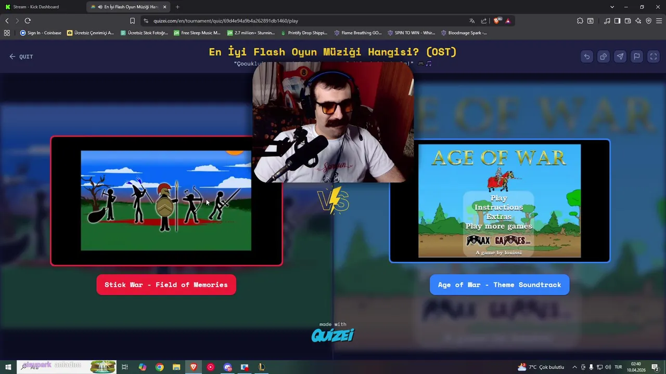Screen dimensions: 666x374
Task: Open the clock showing 02:40
Action: tap(636, 367)
